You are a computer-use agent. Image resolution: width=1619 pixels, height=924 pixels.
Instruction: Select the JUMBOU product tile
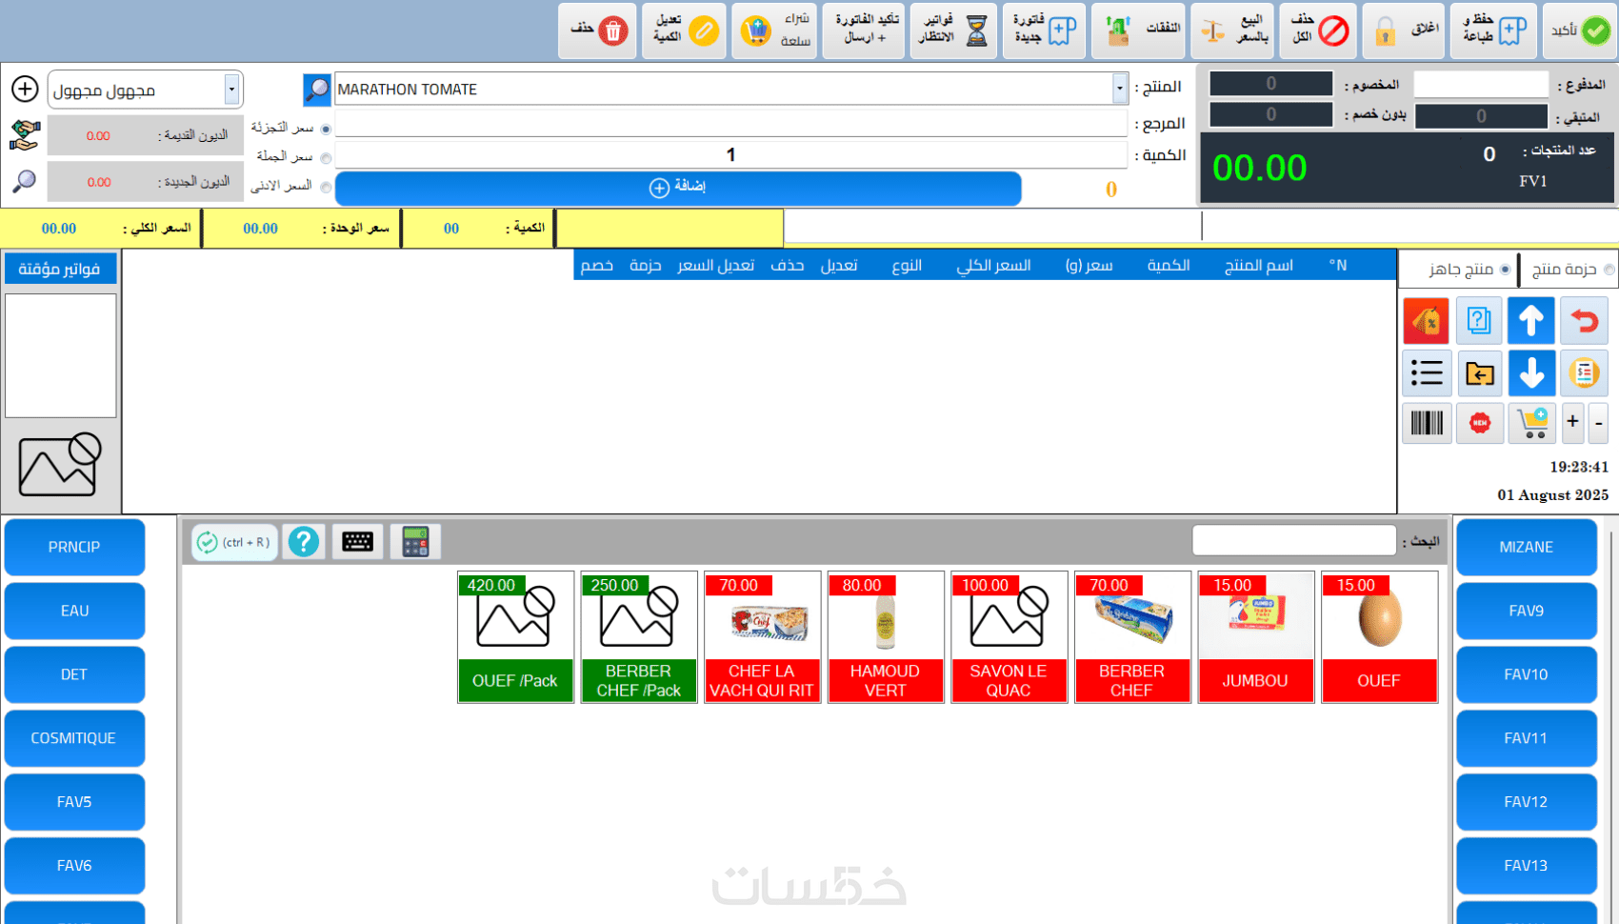tap(1256, 637)
